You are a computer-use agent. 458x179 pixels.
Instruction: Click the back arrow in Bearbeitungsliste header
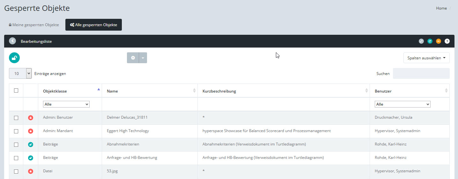pyautogui.click(x=12, y=41)
